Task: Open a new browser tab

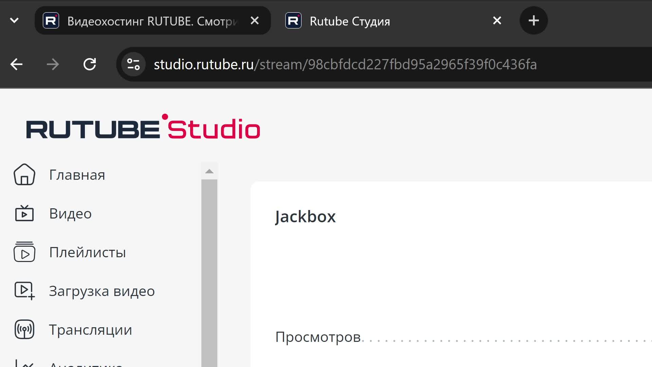Action: (x=533, y=20)
